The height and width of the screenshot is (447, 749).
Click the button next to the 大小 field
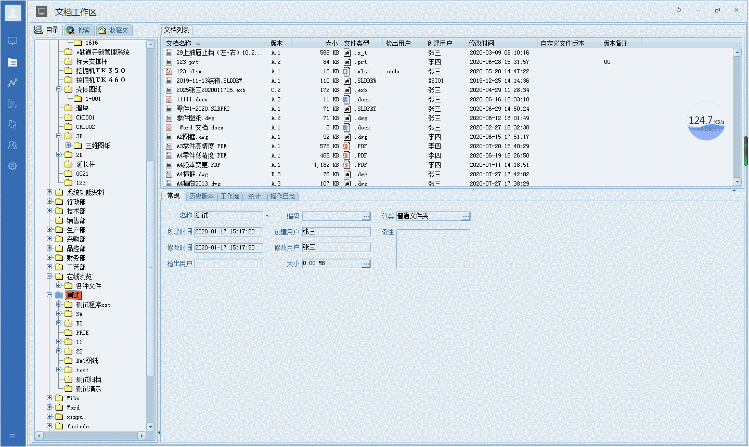tap(366, 263)
